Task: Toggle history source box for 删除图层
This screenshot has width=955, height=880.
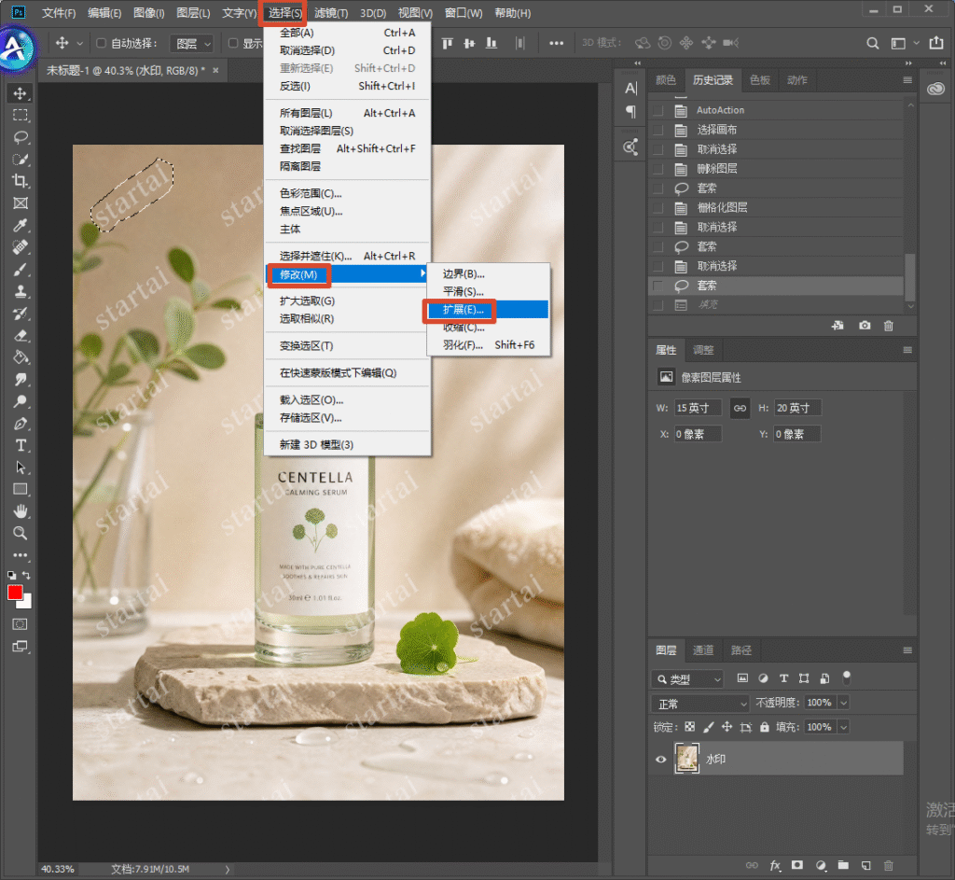Action: (657, 169)
